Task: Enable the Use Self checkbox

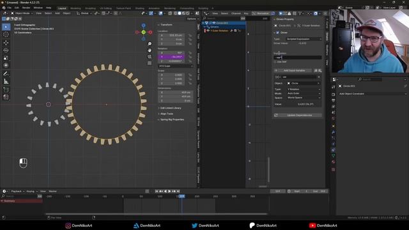Action: (275, 62)
